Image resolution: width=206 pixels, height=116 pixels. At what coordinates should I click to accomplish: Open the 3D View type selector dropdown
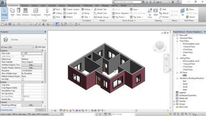pos(45,40)
